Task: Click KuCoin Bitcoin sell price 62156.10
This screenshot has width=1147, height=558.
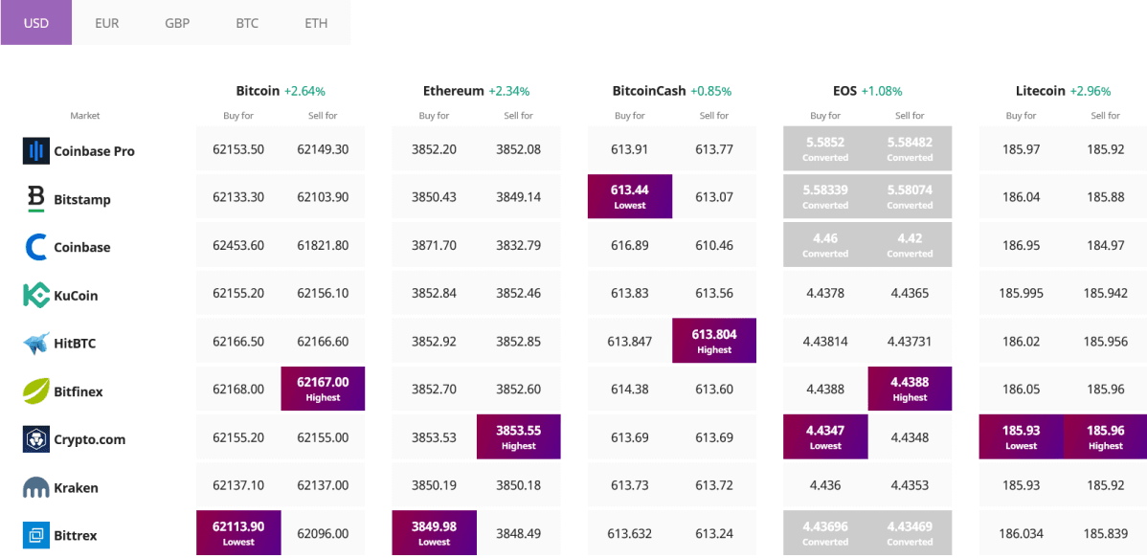Action: (323, 293)
